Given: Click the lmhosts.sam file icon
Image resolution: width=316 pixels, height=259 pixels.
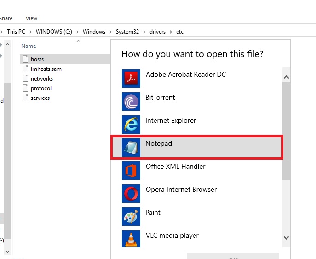Looking at the screenshot, I should (x=25, y=69).
